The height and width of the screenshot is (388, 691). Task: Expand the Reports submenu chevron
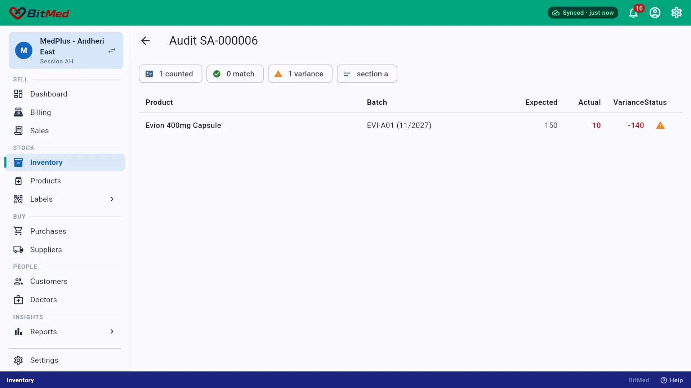pos(112,332)
